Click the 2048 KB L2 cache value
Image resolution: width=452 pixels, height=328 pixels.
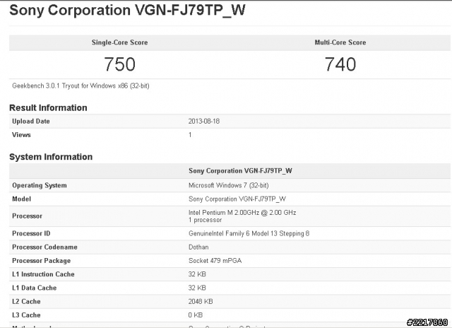pos(201,301)
